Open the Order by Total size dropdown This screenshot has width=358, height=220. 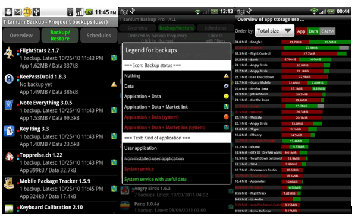click(x=274, y=31)
